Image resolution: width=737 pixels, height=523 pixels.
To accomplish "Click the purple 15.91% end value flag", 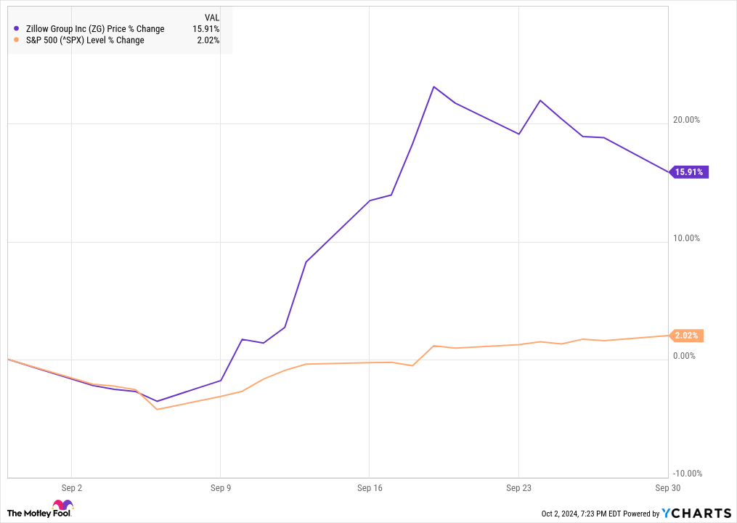I will (x=688, y=172).
